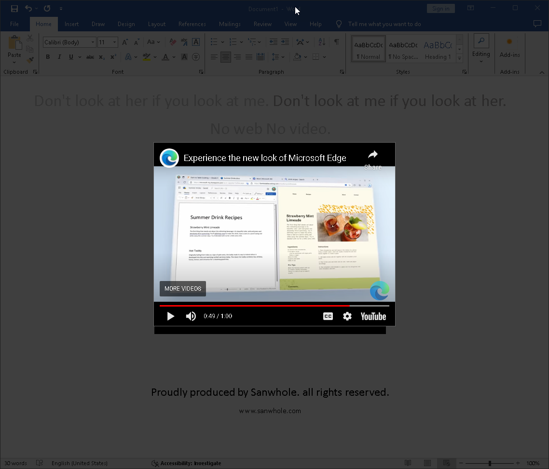Viewport: 549px width, 469px height.
Task: Switch to the Layout tab
Action: (156, 24)
